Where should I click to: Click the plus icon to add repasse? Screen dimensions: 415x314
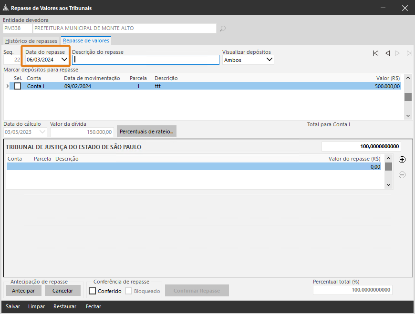click(402, 160)
